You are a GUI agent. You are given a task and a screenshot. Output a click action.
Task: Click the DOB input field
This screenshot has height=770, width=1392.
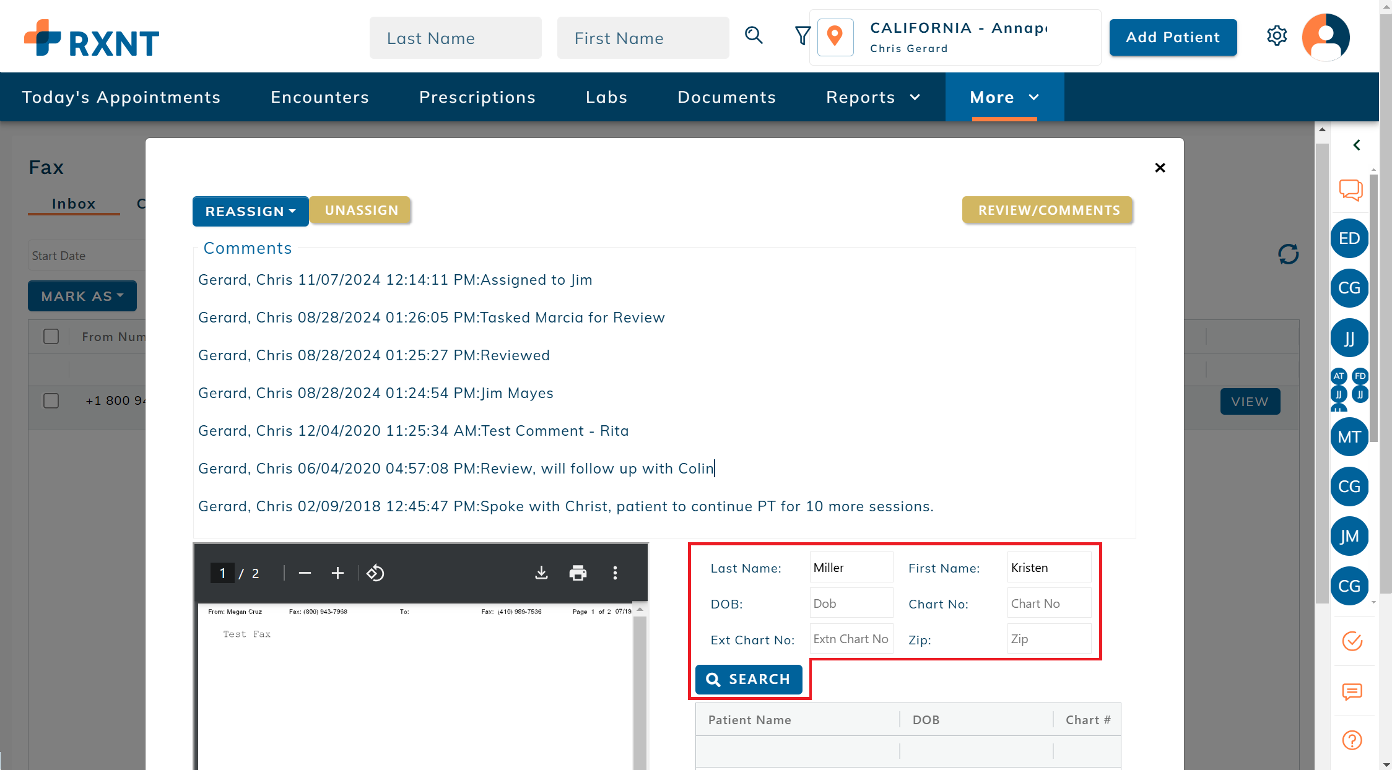[x=851, y=603]
